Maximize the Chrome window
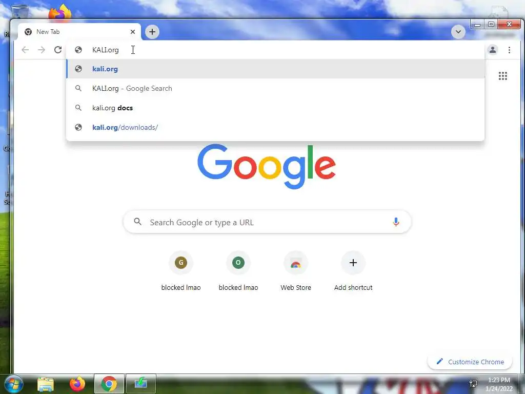 (x=491, y=25)
